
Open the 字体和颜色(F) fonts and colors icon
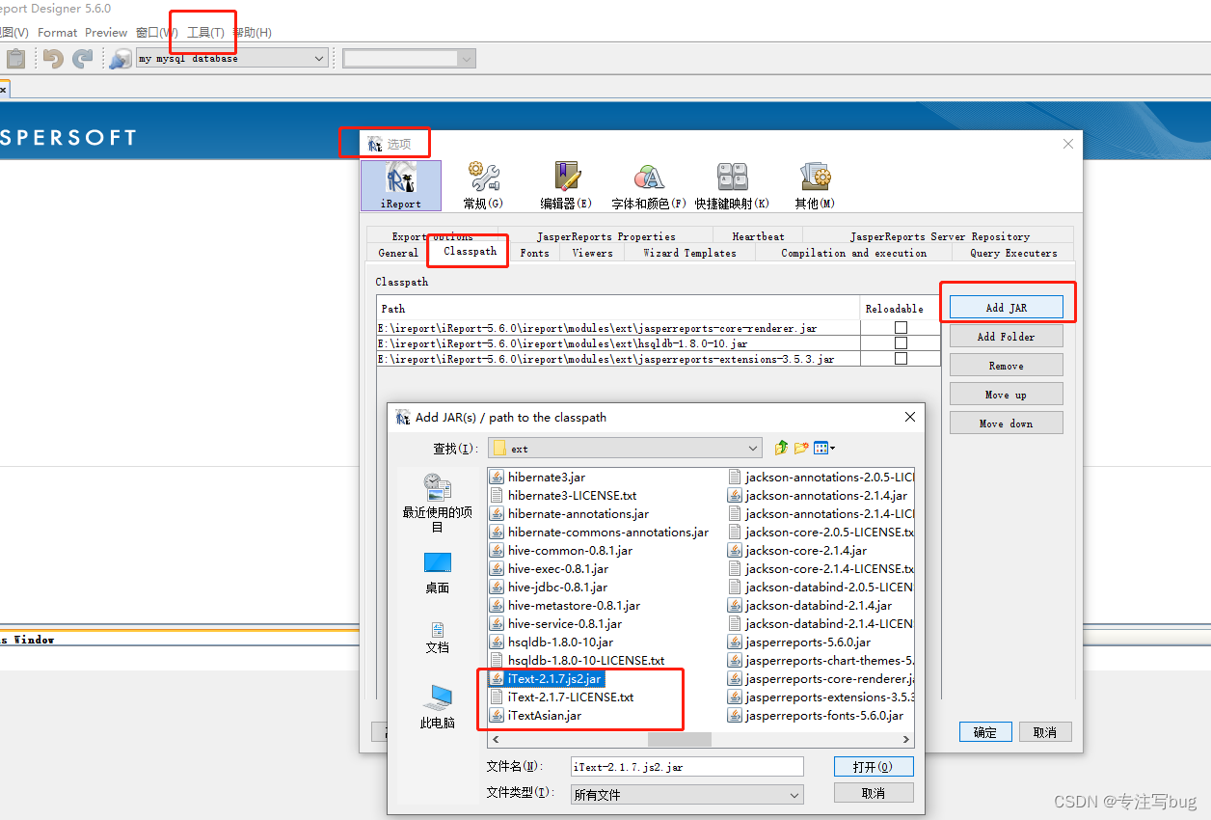648,183
